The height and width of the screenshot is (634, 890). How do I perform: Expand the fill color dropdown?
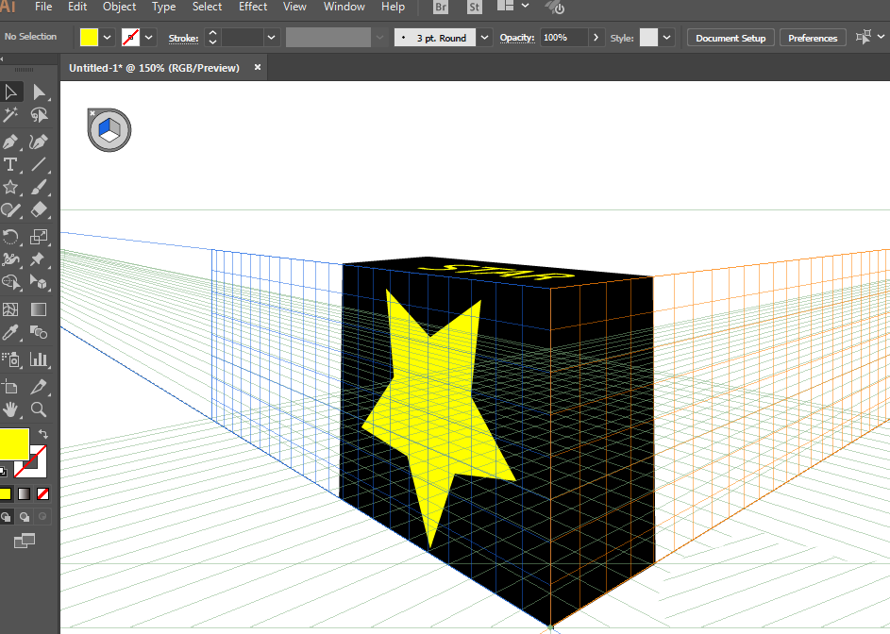pos(108,38)
